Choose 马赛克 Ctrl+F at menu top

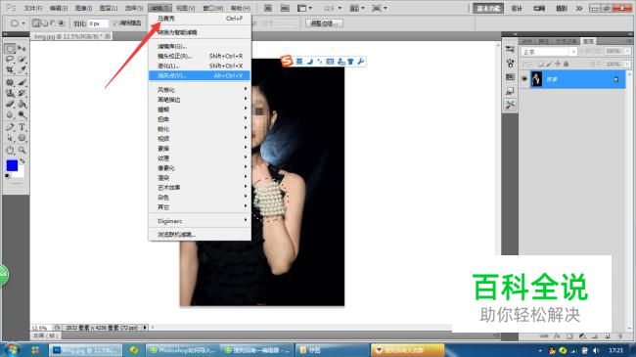tap(200, 19)
